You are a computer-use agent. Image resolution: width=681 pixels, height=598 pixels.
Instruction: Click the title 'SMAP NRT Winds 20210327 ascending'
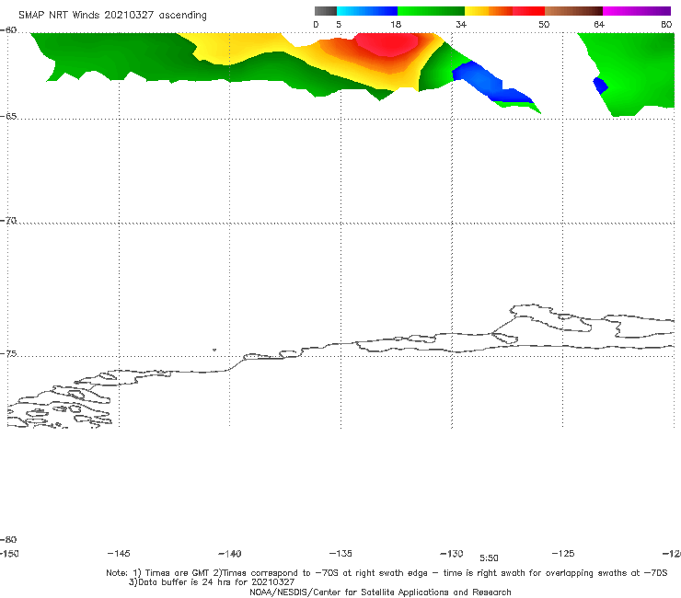point(112,15)
